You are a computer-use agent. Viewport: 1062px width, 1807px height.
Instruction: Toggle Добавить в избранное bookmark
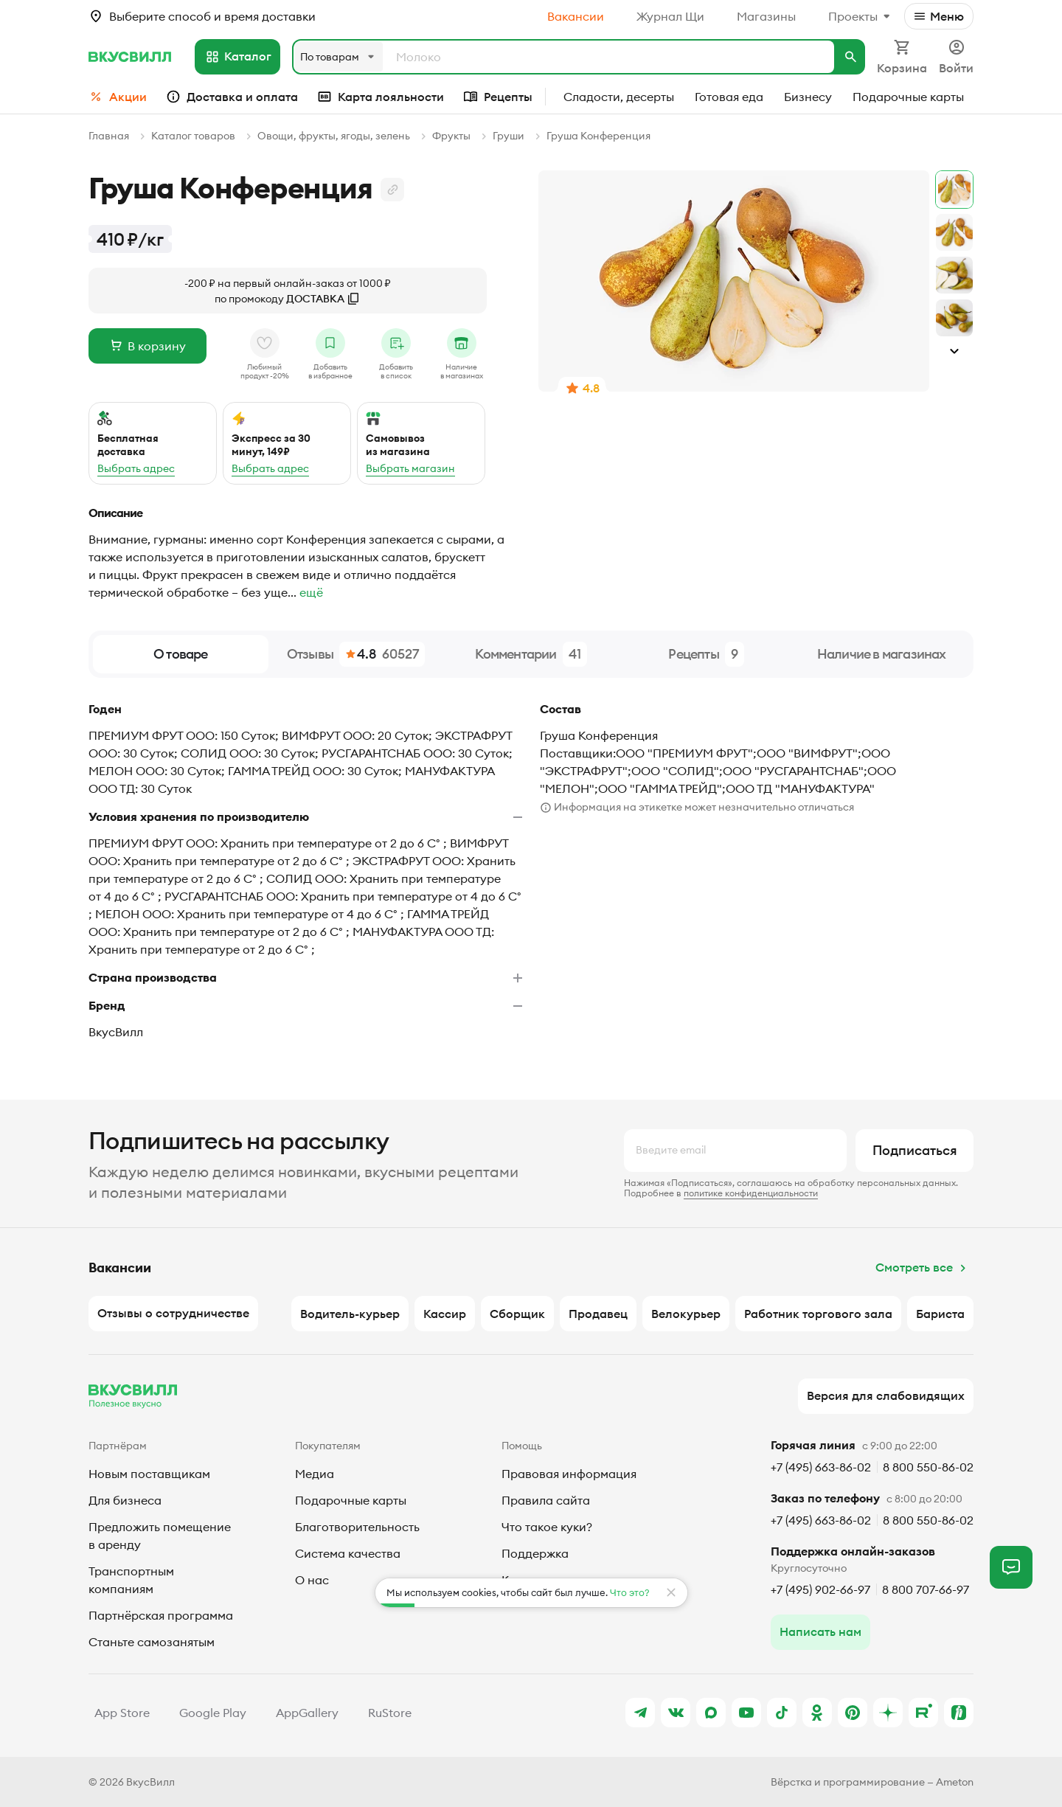pos(330,343)
